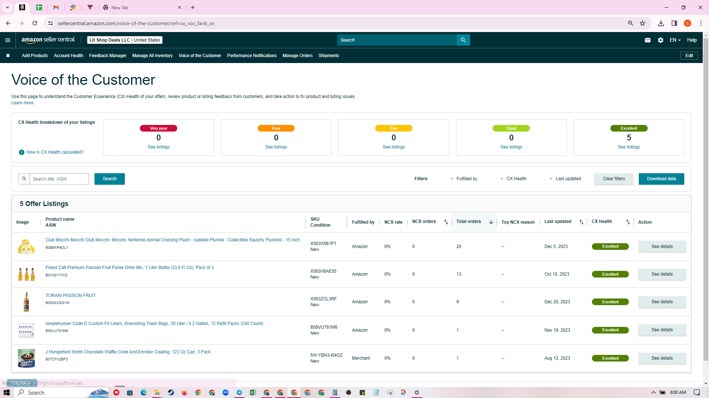Open the Seller Central hamburger menu
The image size is (709, 398).
click(x=8, y=40)
